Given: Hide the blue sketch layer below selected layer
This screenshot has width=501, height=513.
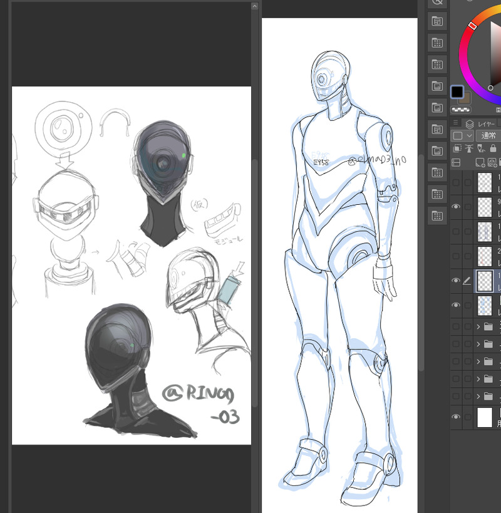Looking at the screenshot, I should pyautogui.click(x=456, y=305).
